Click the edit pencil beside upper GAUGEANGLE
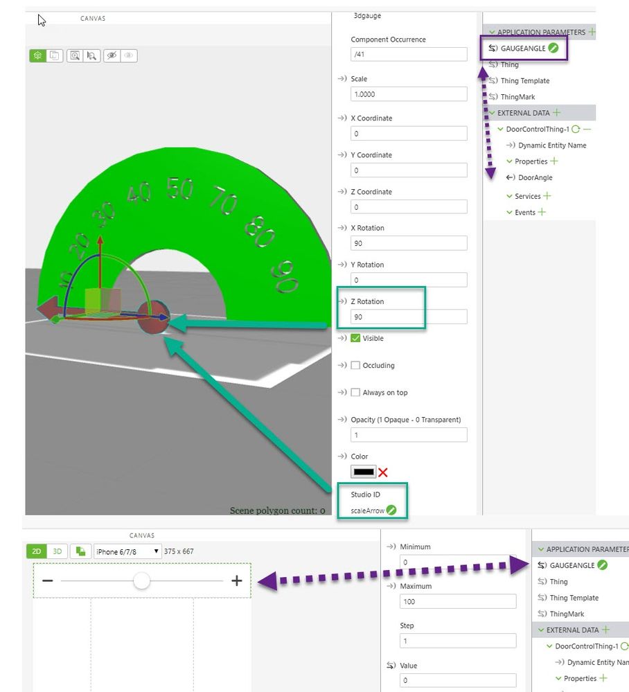The width and height of the screenshot is (629, 692). pos(553,48)
